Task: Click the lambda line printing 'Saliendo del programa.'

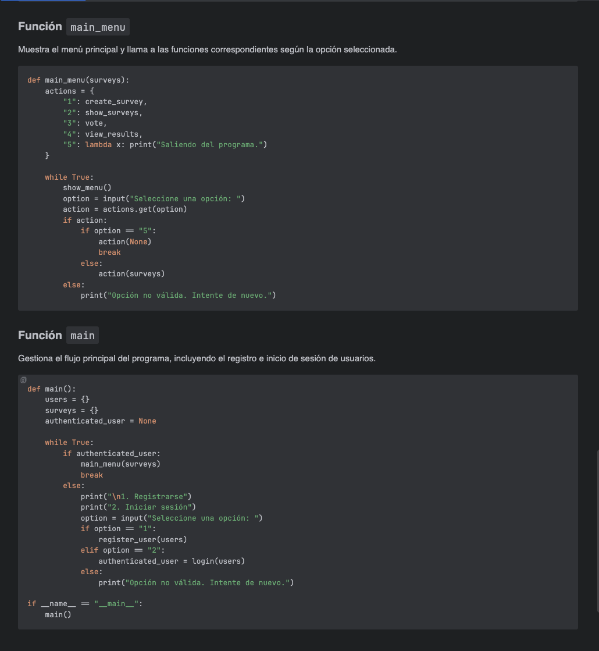Action: 165,144
